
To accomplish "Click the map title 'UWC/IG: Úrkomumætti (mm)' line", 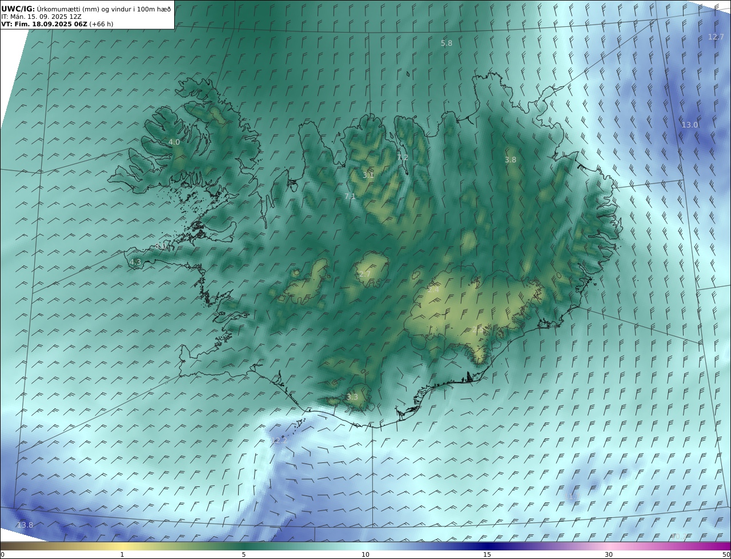I will 86,9.
